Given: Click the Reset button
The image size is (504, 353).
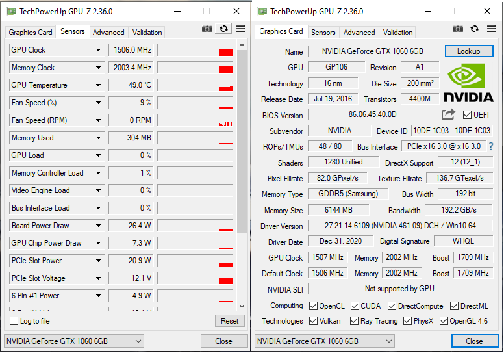Looking at the screenshot, I should tap(229, 321).
